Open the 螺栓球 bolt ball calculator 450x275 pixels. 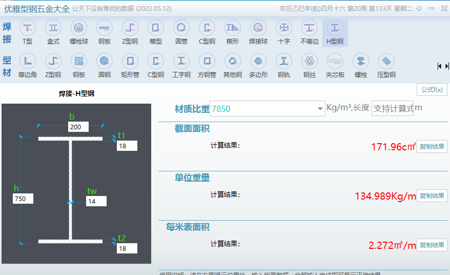click(79, 32)
